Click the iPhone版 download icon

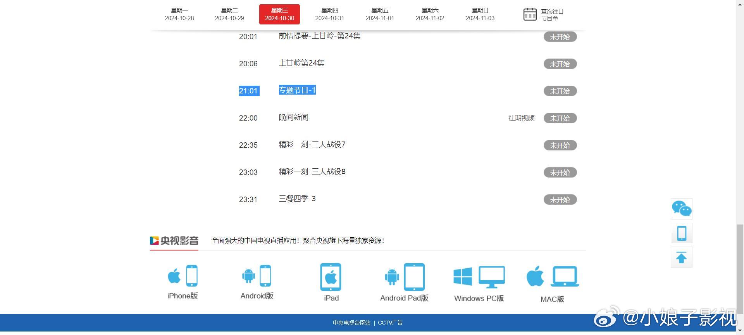[183, 276]
